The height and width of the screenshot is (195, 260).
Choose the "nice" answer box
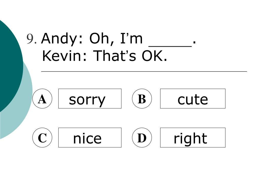(x=90, y=138)
